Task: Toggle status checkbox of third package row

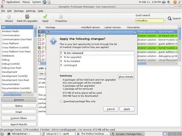Action: click(40, 40)
